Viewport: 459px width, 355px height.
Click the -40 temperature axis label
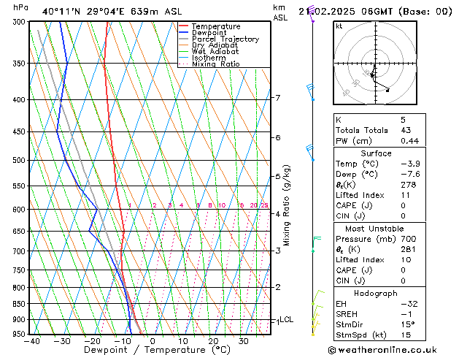[x=31, y=341]
